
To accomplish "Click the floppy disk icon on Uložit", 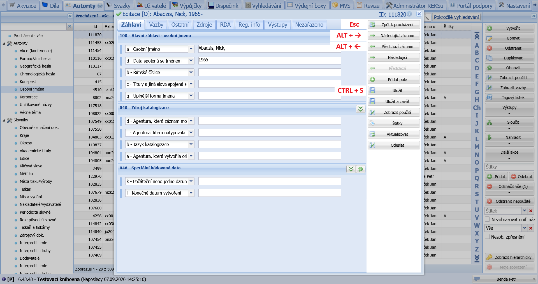I will click(372, 91).
